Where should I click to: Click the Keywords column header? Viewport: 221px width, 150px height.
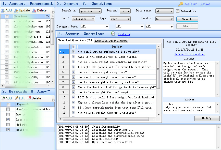pos(35,104)
